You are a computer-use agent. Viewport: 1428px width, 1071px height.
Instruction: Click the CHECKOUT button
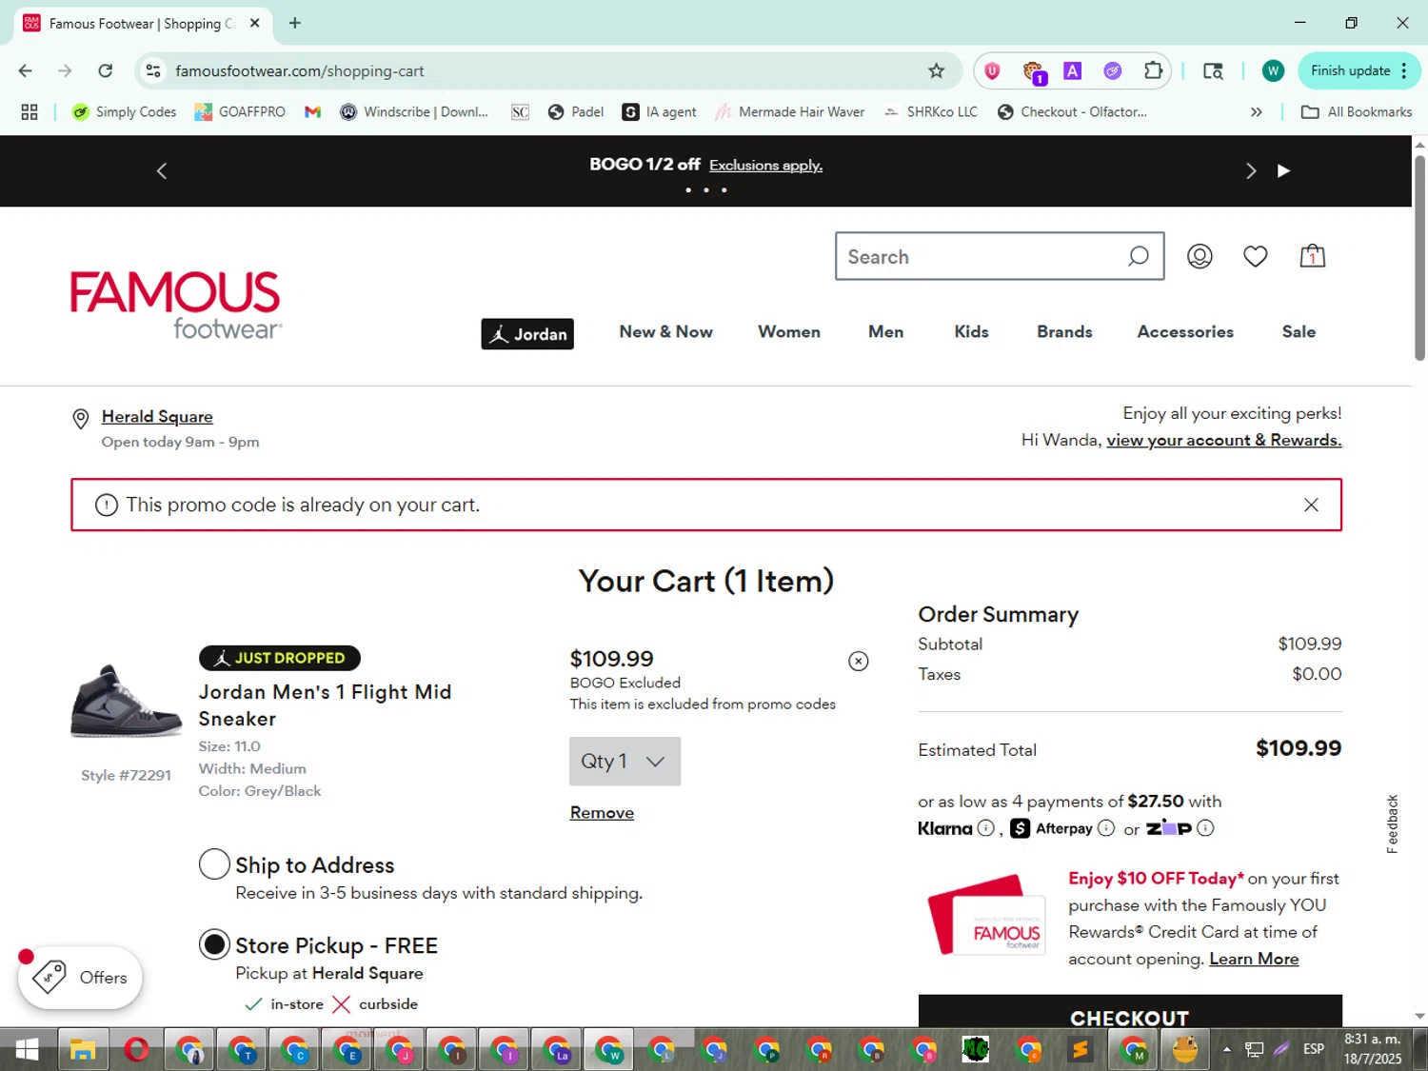[x=1130, y=1011]
